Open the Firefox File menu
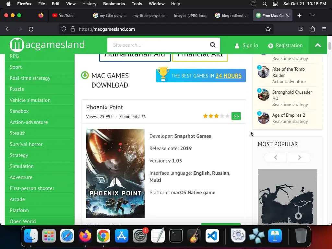332x249 pixels. 41,4
